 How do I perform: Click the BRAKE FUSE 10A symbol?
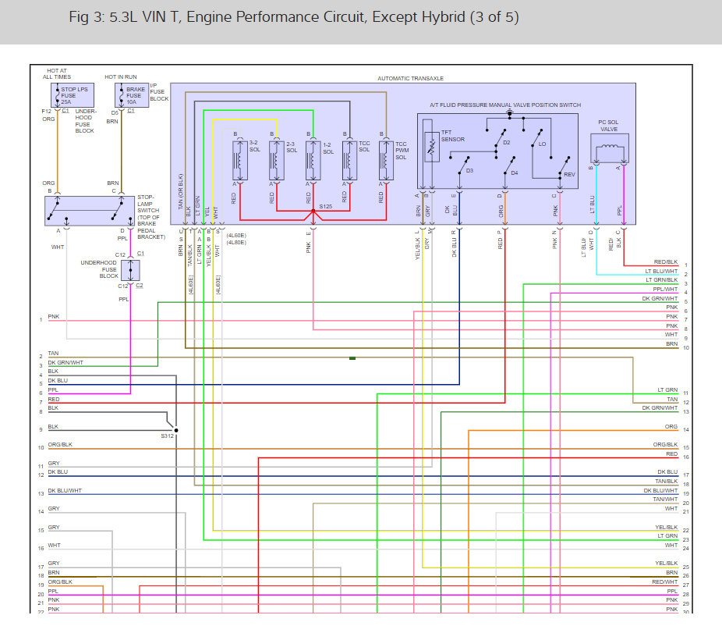click(132, 95)
